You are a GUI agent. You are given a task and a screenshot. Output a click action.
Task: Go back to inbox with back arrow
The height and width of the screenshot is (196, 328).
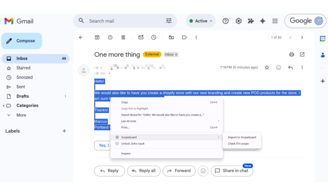pos(81,37)
